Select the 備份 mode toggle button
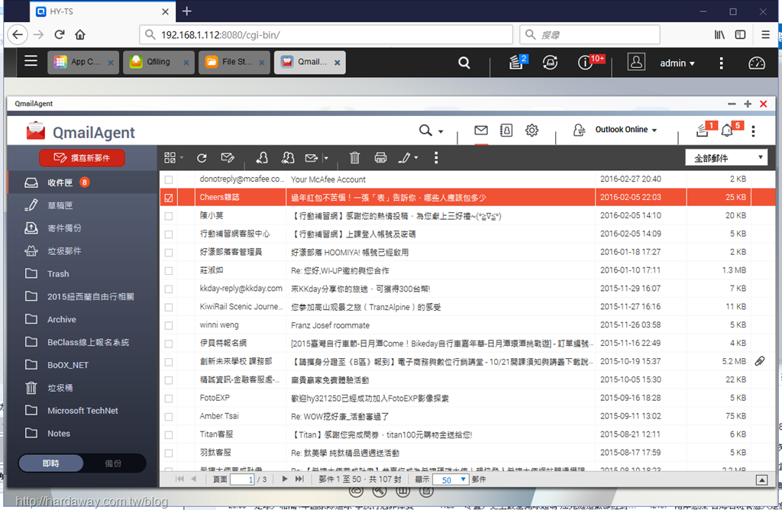This screenshot has width=782, height=510. click(114, 463)
